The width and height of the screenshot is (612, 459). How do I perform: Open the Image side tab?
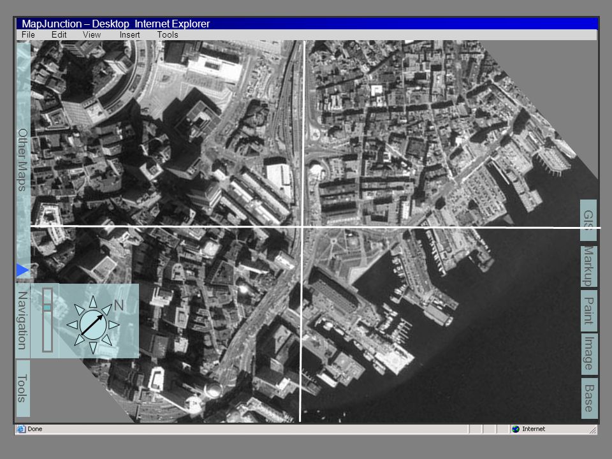point(589,354)
